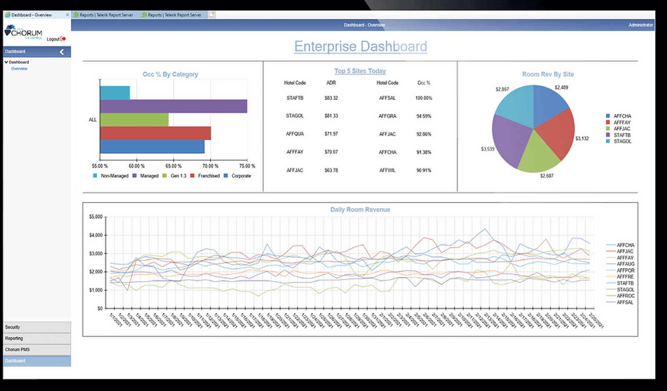Viewport: 667px width, 391px height.
Task: Select the bottom Dashboard sidebar section
Action: 37,361
